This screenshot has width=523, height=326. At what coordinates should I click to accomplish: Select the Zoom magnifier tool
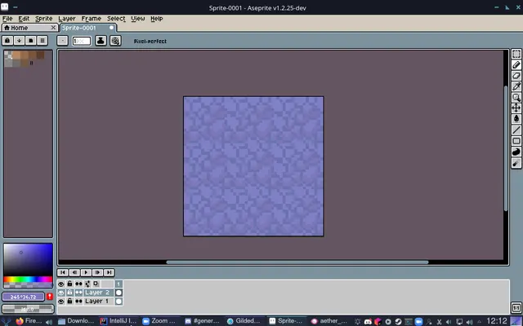(x=516, y=98)
